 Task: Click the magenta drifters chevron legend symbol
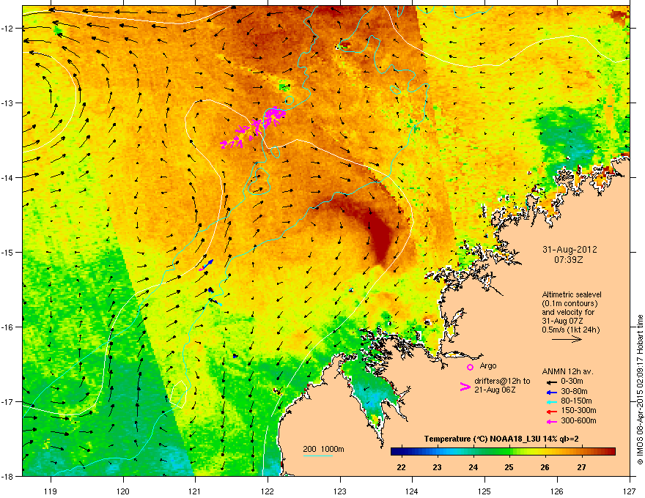[x=465, y=386]
